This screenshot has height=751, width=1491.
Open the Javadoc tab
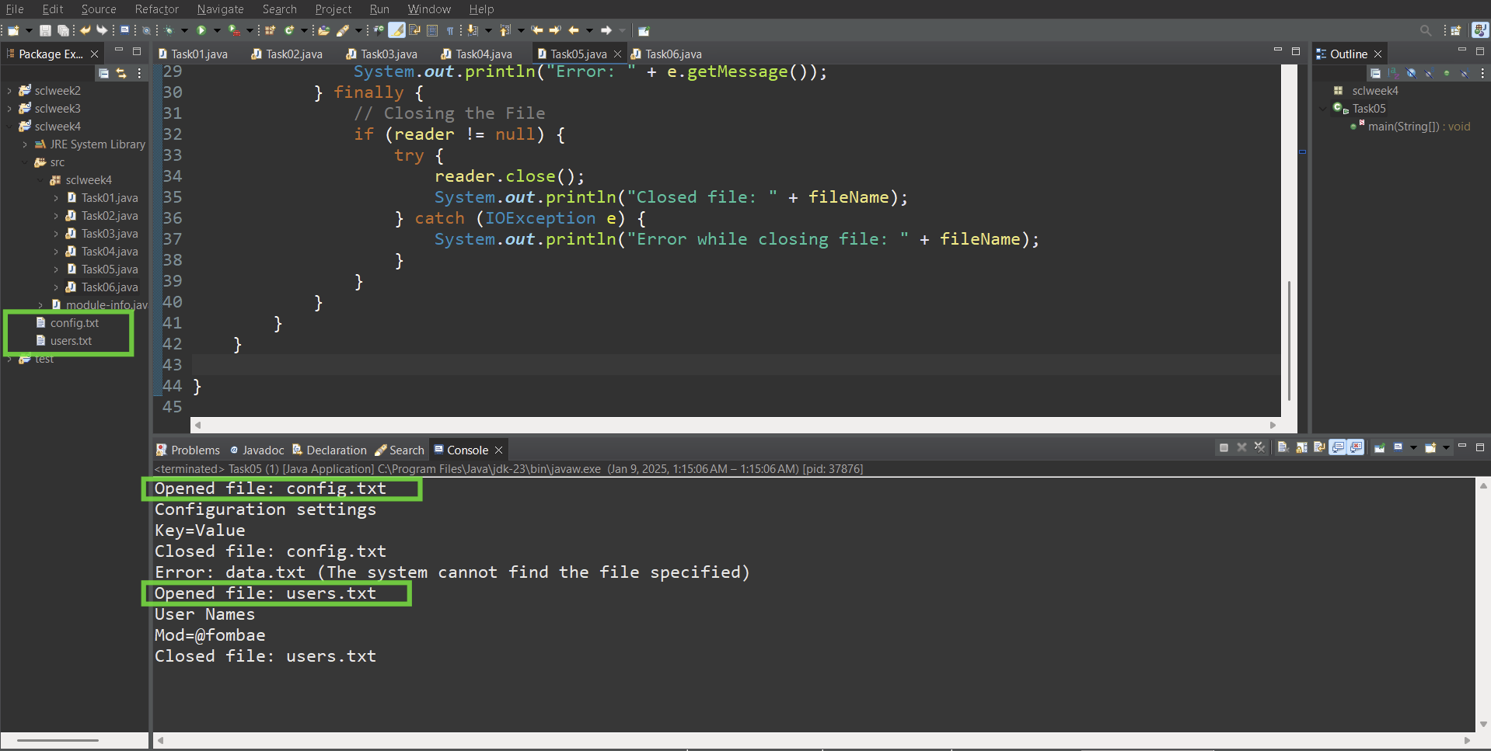tap(257, 450)
